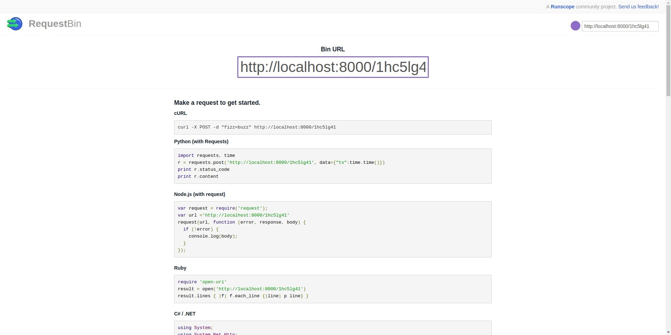Click the 'Python (with Requests)' heading
This screenshot has height=335, width=671.
pos(201,141)
